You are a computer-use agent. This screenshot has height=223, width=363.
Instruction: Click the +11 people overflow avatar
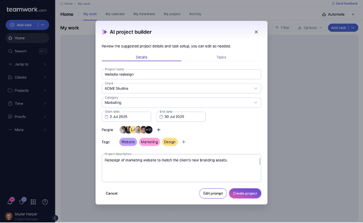pos(148,130)
